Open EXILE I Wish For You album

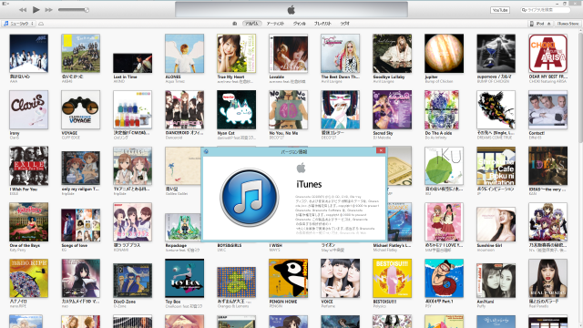click(28, 166)
